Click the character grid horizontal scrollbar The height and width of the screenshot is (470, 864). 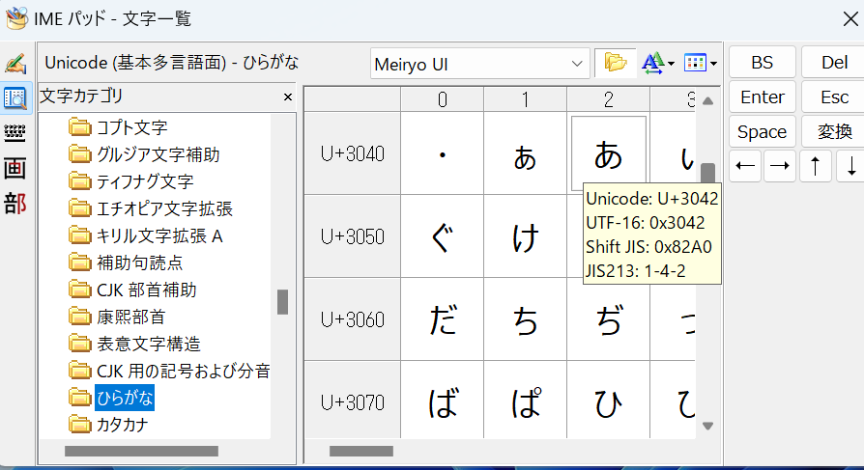pyautogui.click(x=361, y=452)
